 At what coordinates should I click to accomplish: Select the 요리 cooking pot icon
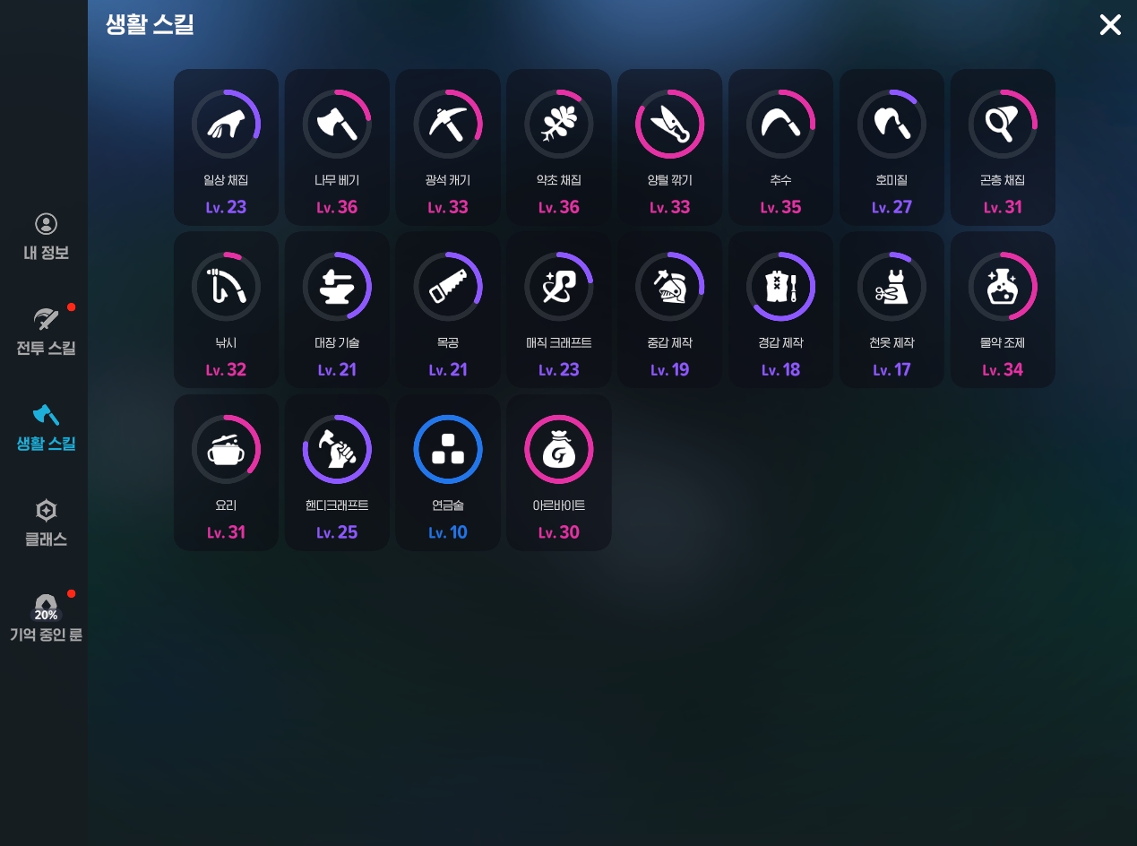[x=226, y=449]
